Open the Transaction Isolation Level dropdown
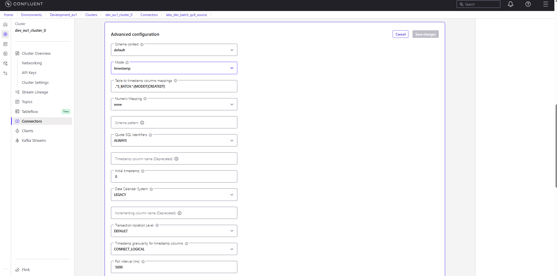The image size is (557, 276). [x=174, y=231]
